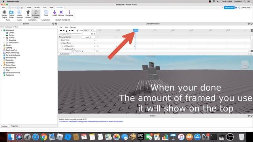Collapse the LeftUpperArm joint in the tracklist

click(62, 46)
